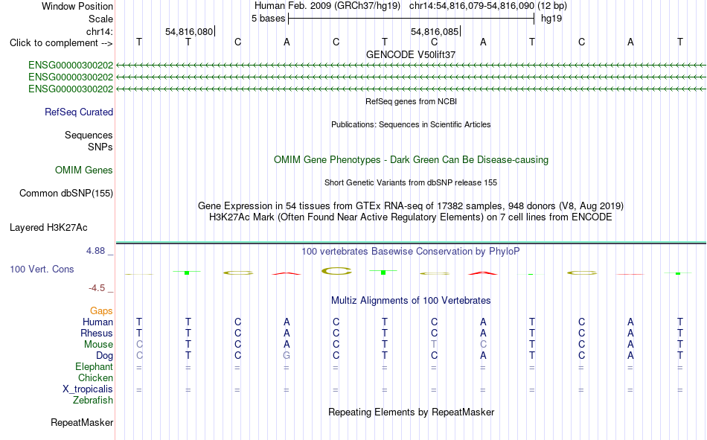Select the Layered H3K27Ac track label

(48, 228)
